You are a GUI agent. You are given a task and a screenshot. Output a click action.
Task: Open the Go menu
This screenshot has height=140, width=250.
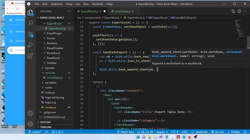tap(78, 4)
